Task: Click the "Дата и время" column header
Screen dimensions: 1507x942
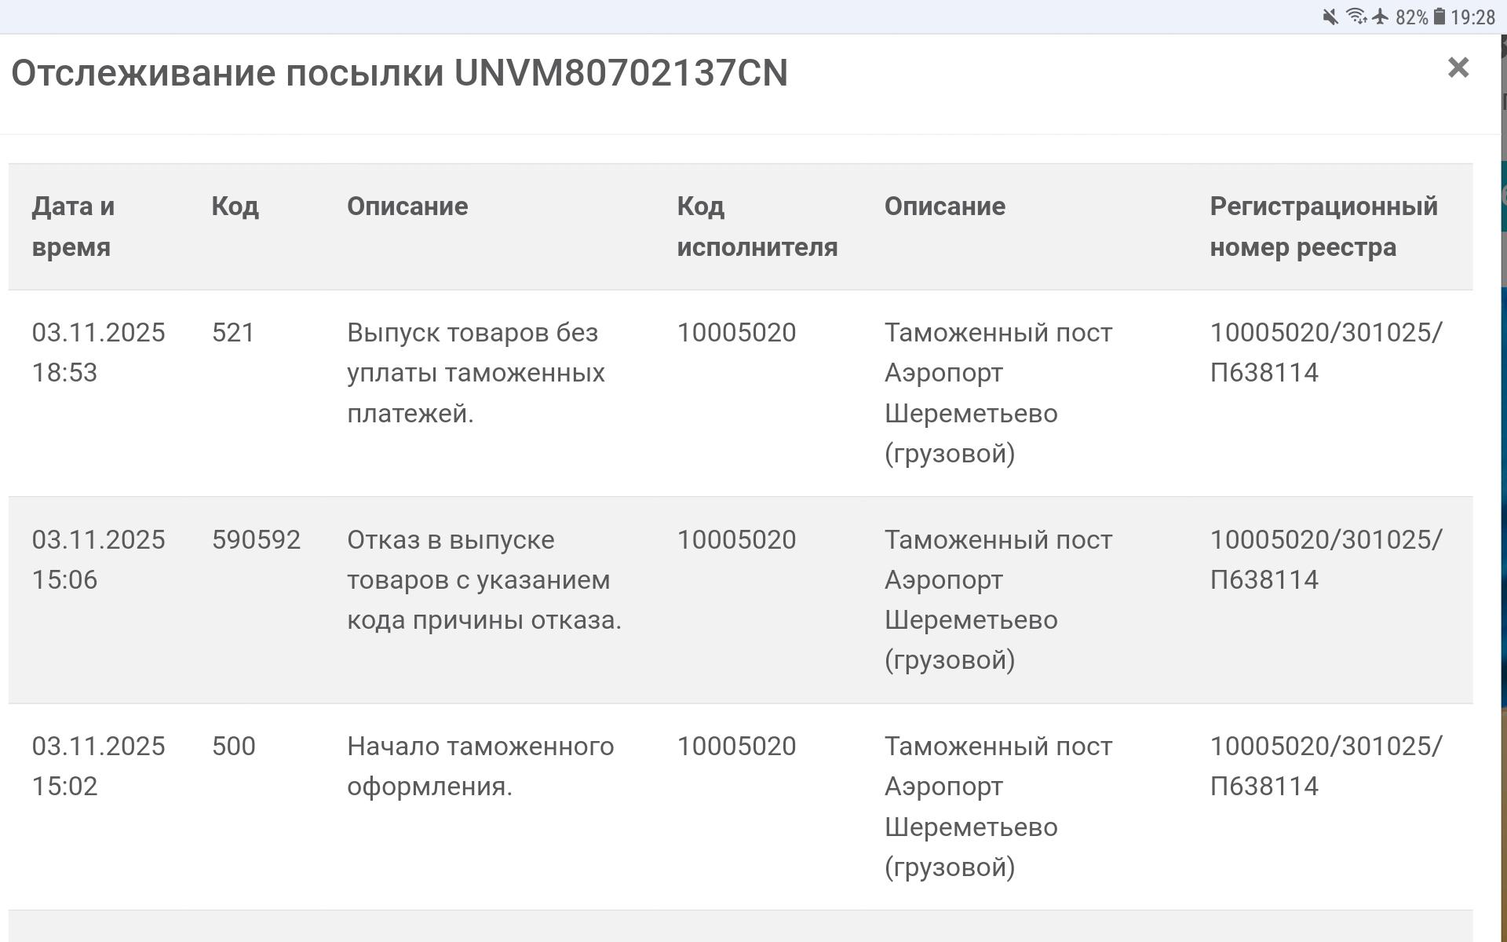Action: pyautogui.click(x=73, y=226)
